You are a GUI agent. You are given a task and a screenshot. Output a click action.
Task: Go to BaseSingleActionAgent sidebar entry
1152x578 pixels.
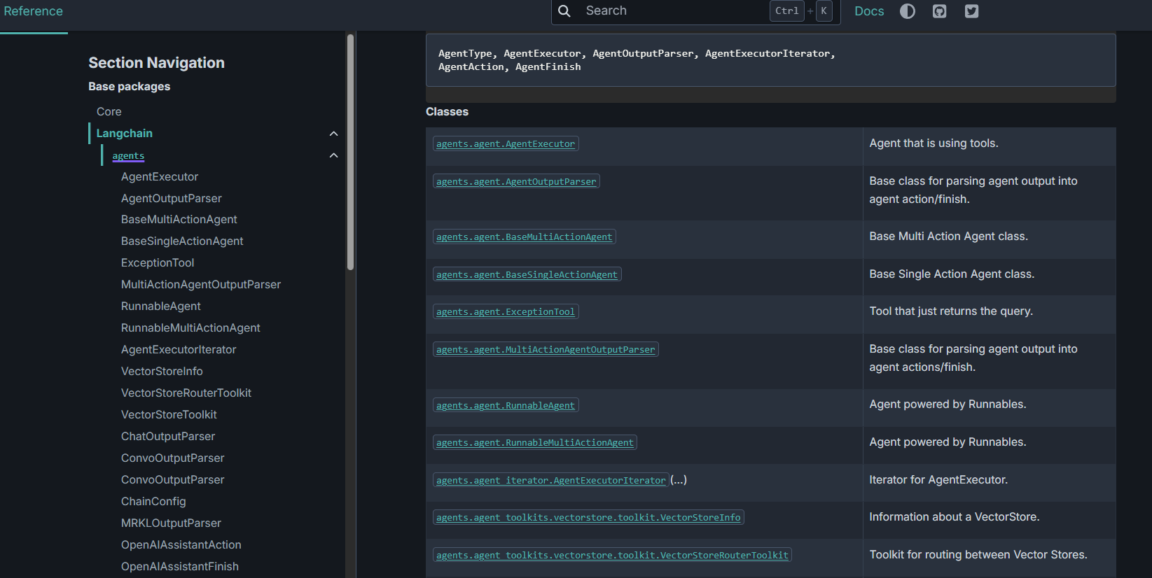(182, 241)
